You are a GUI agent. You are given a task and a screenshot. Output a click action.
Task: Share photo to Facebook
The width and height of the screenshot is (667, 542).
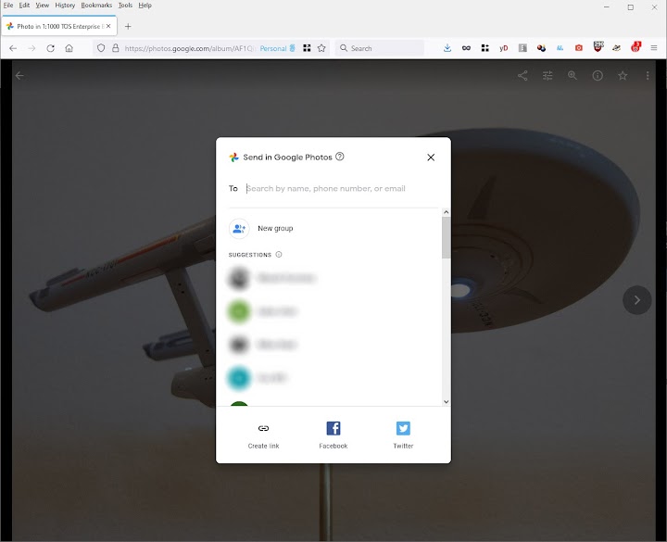tap(333, 435)
